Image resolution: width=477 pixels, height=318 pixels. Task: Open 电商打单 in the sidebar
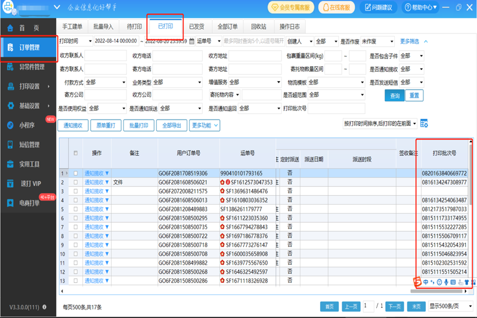click(27, 203)
